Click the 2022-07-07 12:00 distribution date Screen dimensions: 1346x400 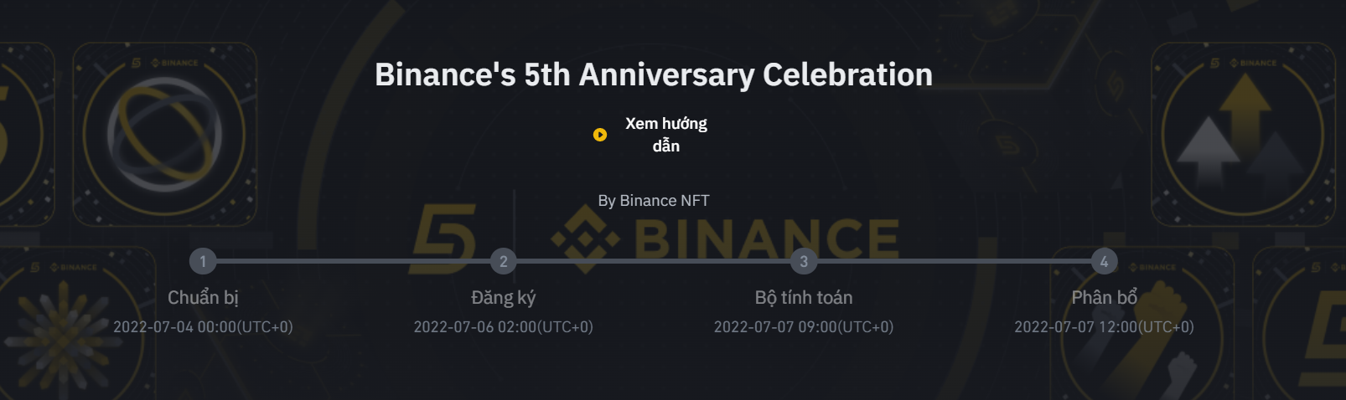(x=1104, y=327)
